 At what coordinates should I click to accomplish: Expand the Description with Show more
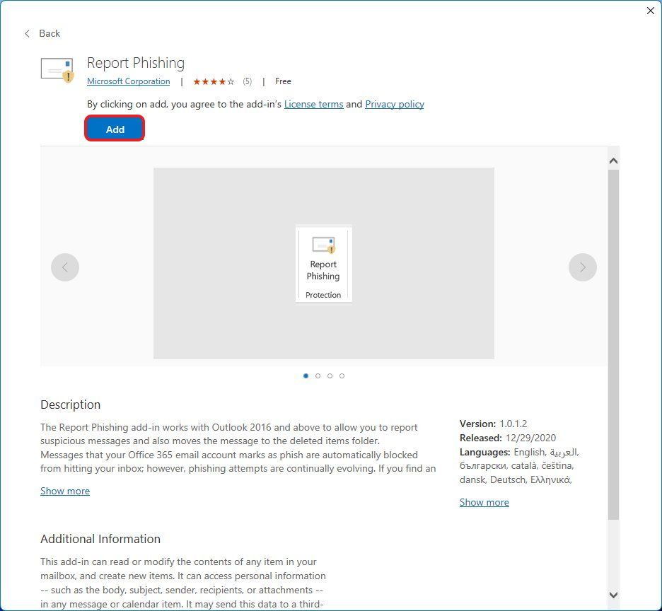(x=64, y=491)
